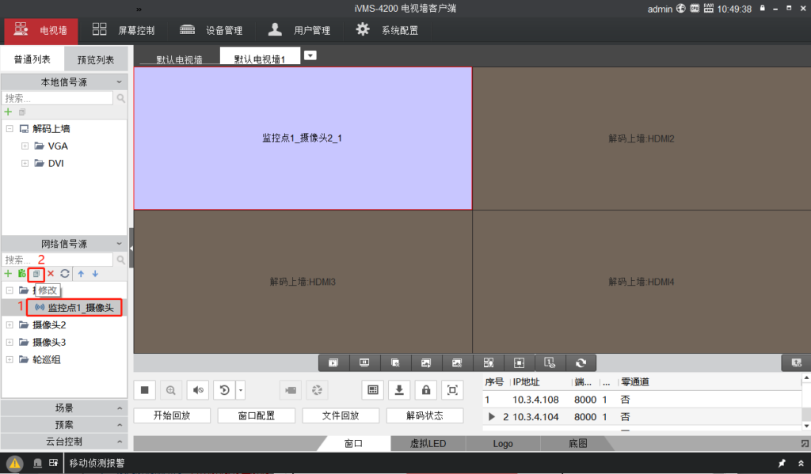This screenshot has height=474, width=811.
Task: Click the 解码状态 button
Action: tap(425, 415)
